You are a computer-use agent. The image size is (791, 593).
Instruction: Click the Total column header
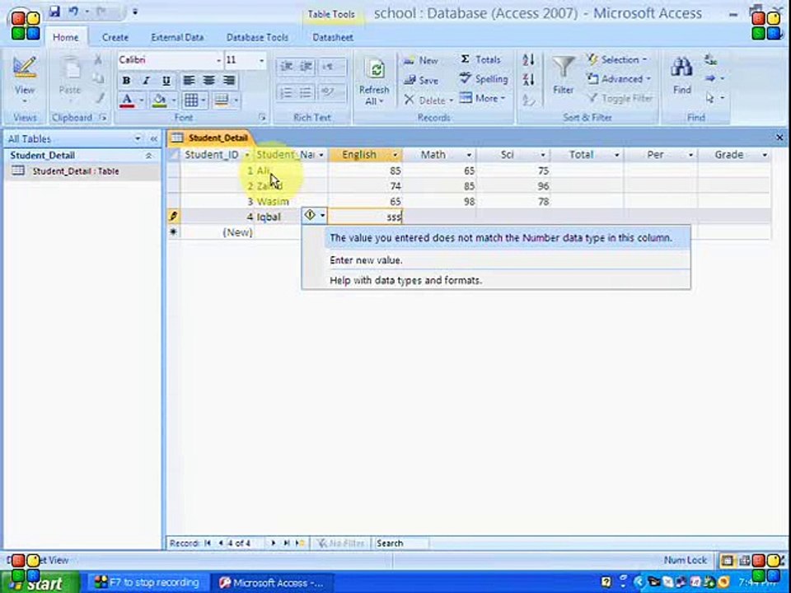581,155
